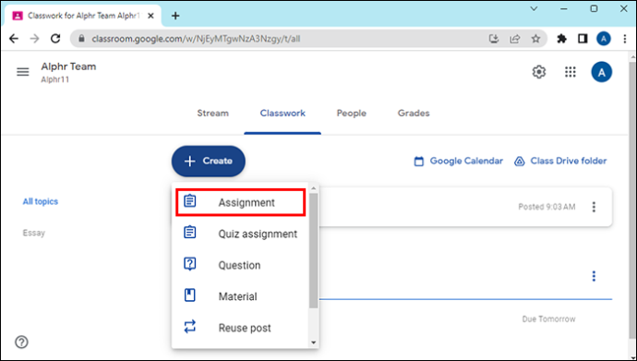This screenshot has width=637, height=361.
Task: Select Assignment from the Create menu
Action: point(241,202)
